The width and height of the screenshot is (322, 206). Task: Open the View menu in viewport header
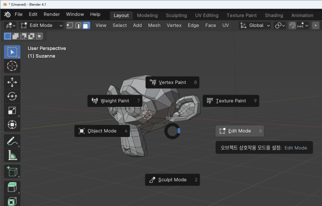pos(101,26)
